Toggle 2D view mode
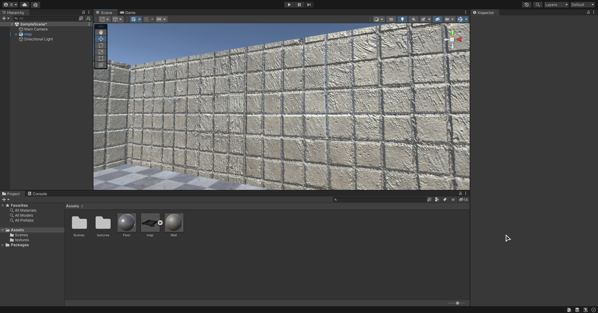598x313 pixels. click(391, 19)
